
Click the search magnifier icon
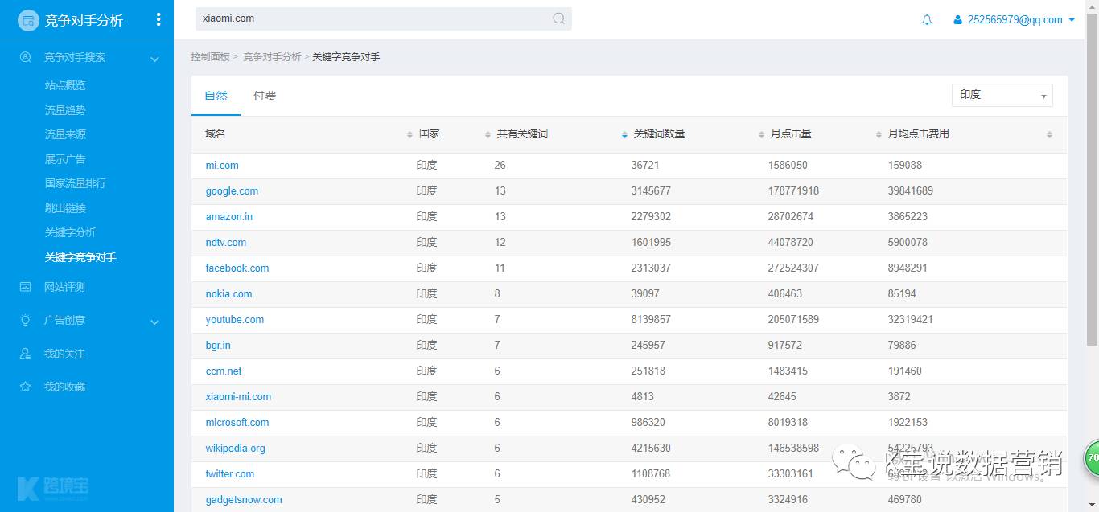click(558, 18)
